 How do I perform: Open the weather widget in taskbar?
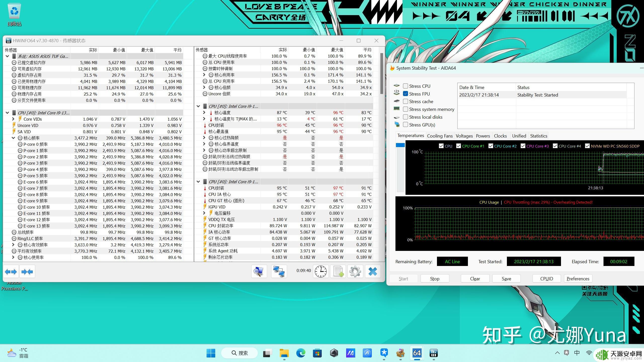(18, 353)
